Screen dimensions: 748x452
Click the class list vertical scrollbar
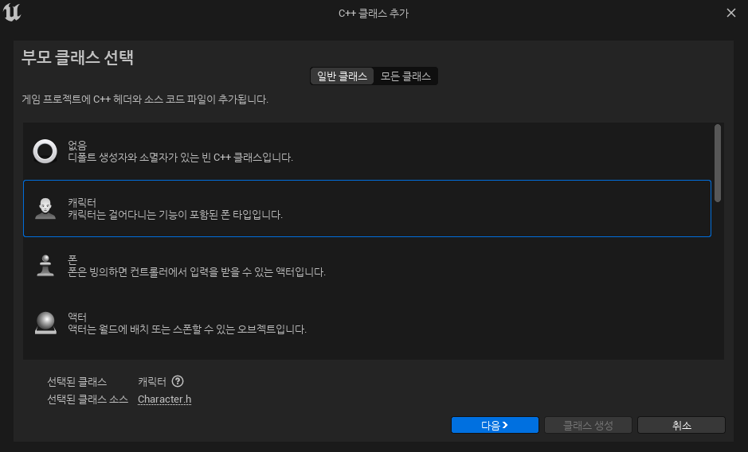(718, 162)
